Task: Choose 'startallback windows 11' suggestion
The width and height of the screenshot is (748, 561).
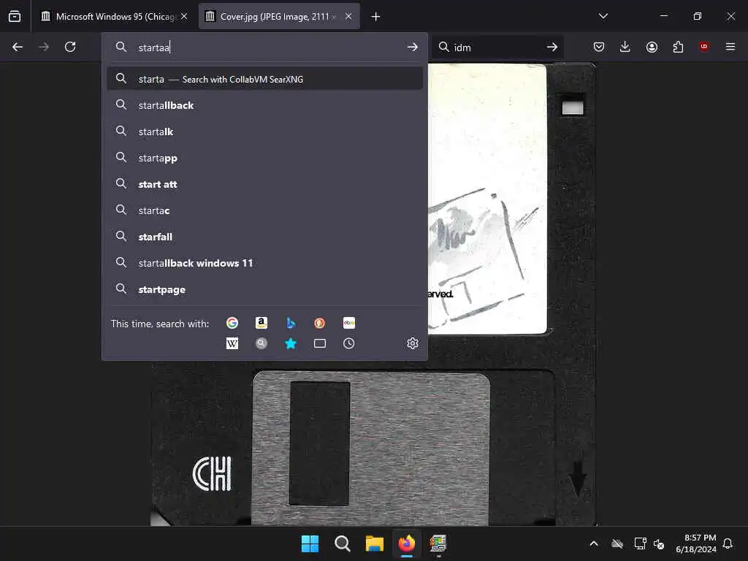Action: [x=264, y=263]
